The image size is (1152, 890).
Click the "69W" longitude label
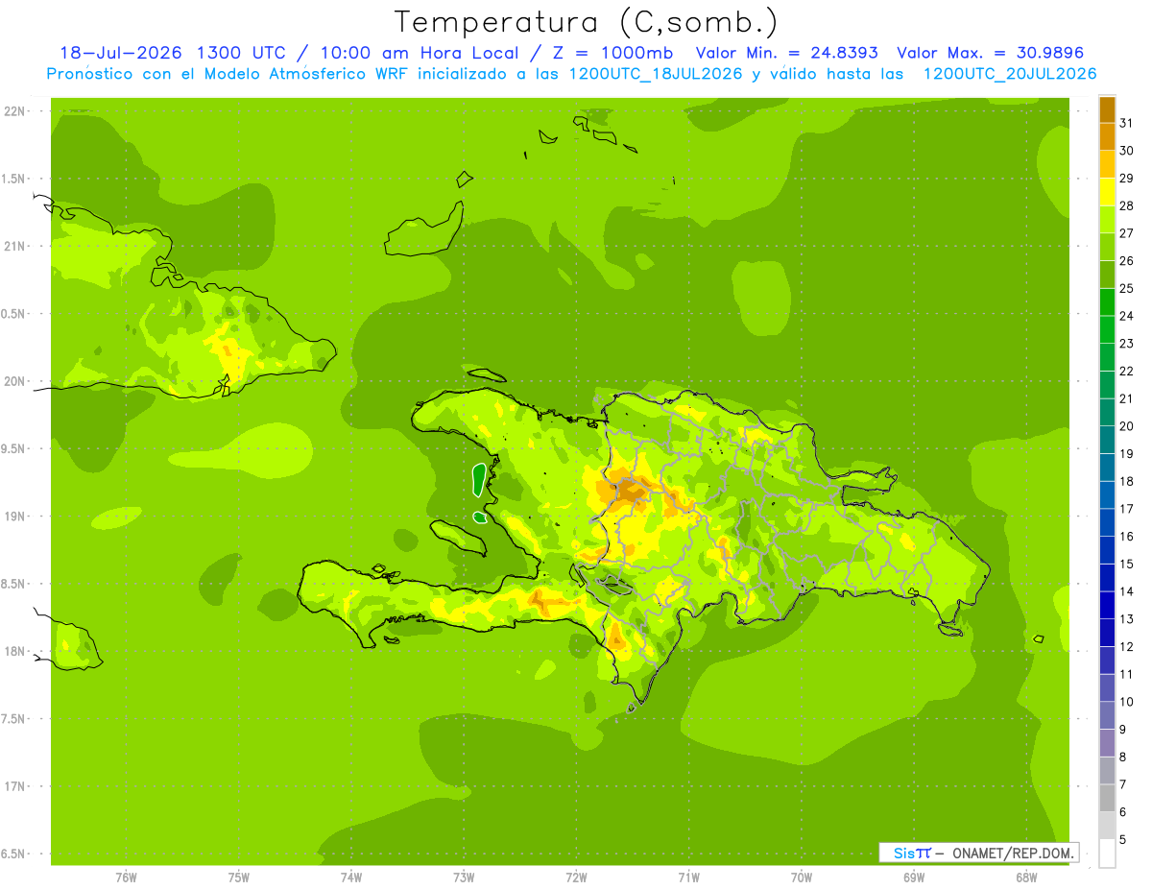point(914,878)
